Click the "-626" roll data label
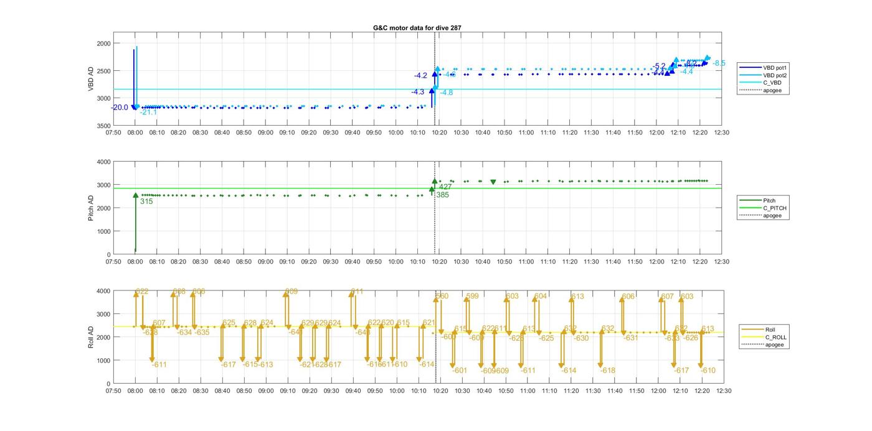The image size is (872, 431). click(x=690, y=338)
